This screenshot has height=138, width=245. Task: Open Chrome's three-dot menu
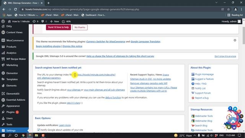pyautogui.click(x=242, y=9)
